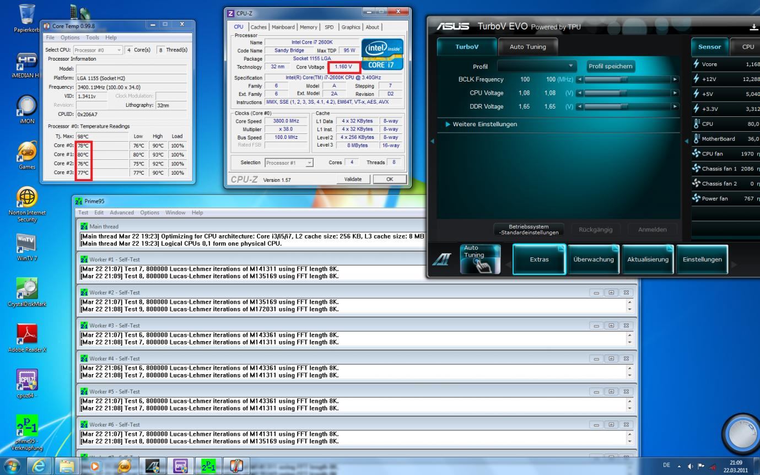Click the volume icon in the system tray

691,466
